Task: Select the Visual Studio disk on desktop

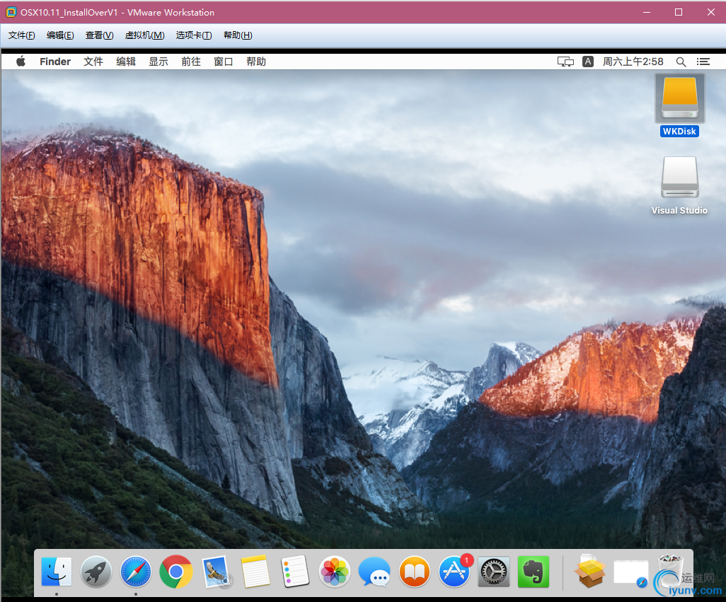Action: pos(680,185)
